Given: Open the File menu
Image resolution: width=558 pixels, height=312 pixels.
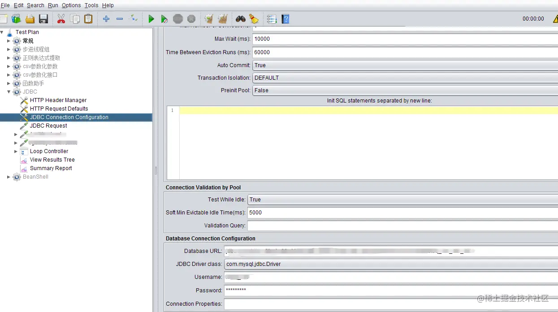Looking at the screenshot, I should (5, 5).
